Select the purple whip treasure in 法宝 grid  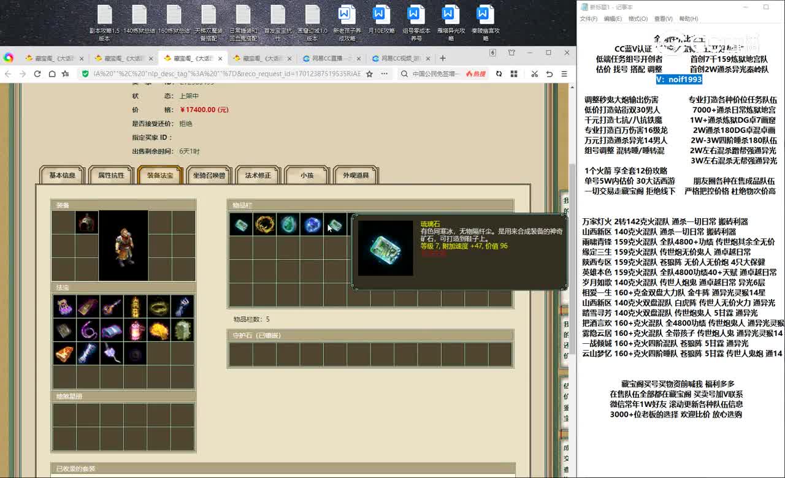coord(88,330)
